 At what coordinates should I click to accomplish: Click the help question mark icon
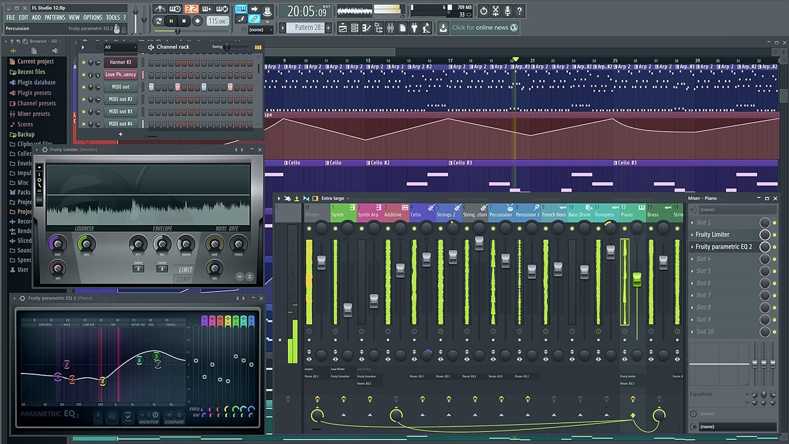[x=520, y=9]
